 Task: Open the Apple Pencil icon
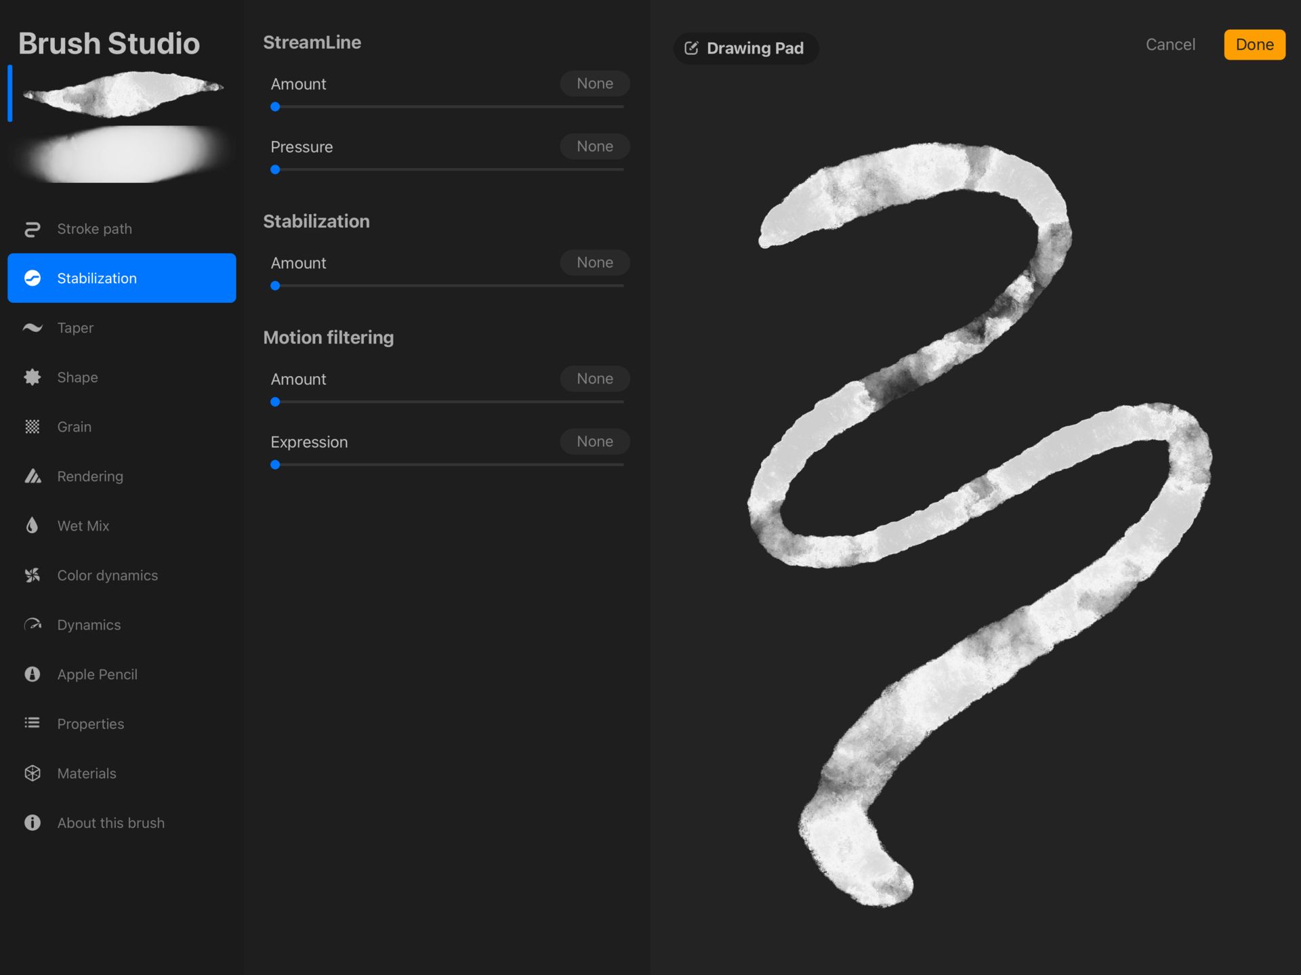pos(33,674)
